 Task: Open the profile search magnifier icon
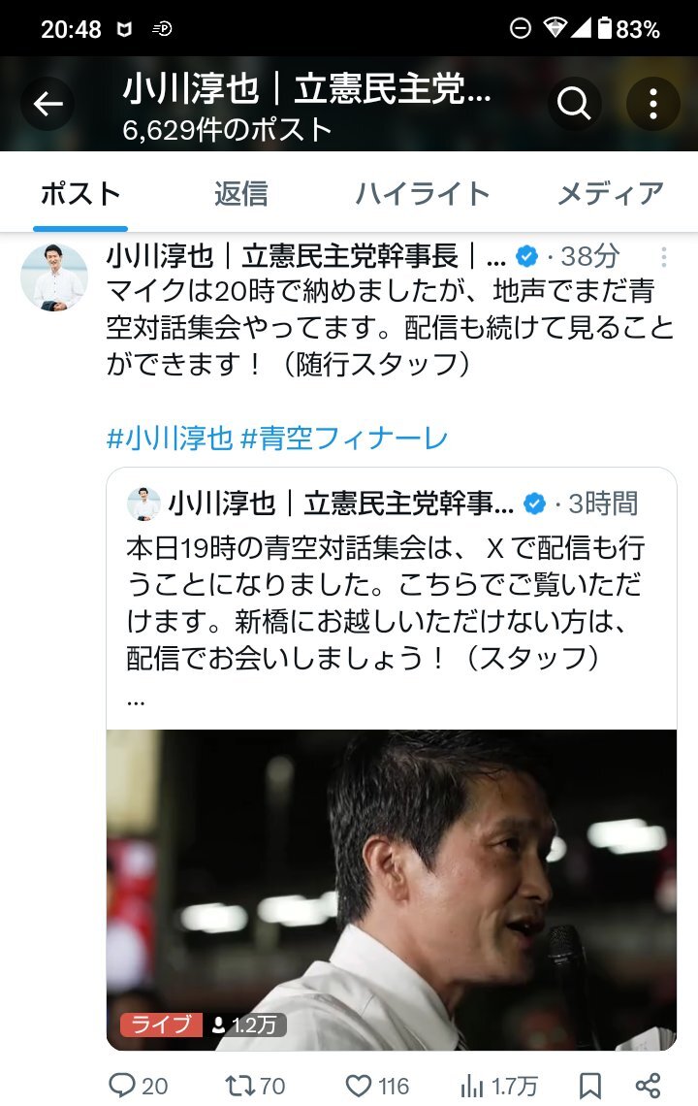click(x=575, y=104)
